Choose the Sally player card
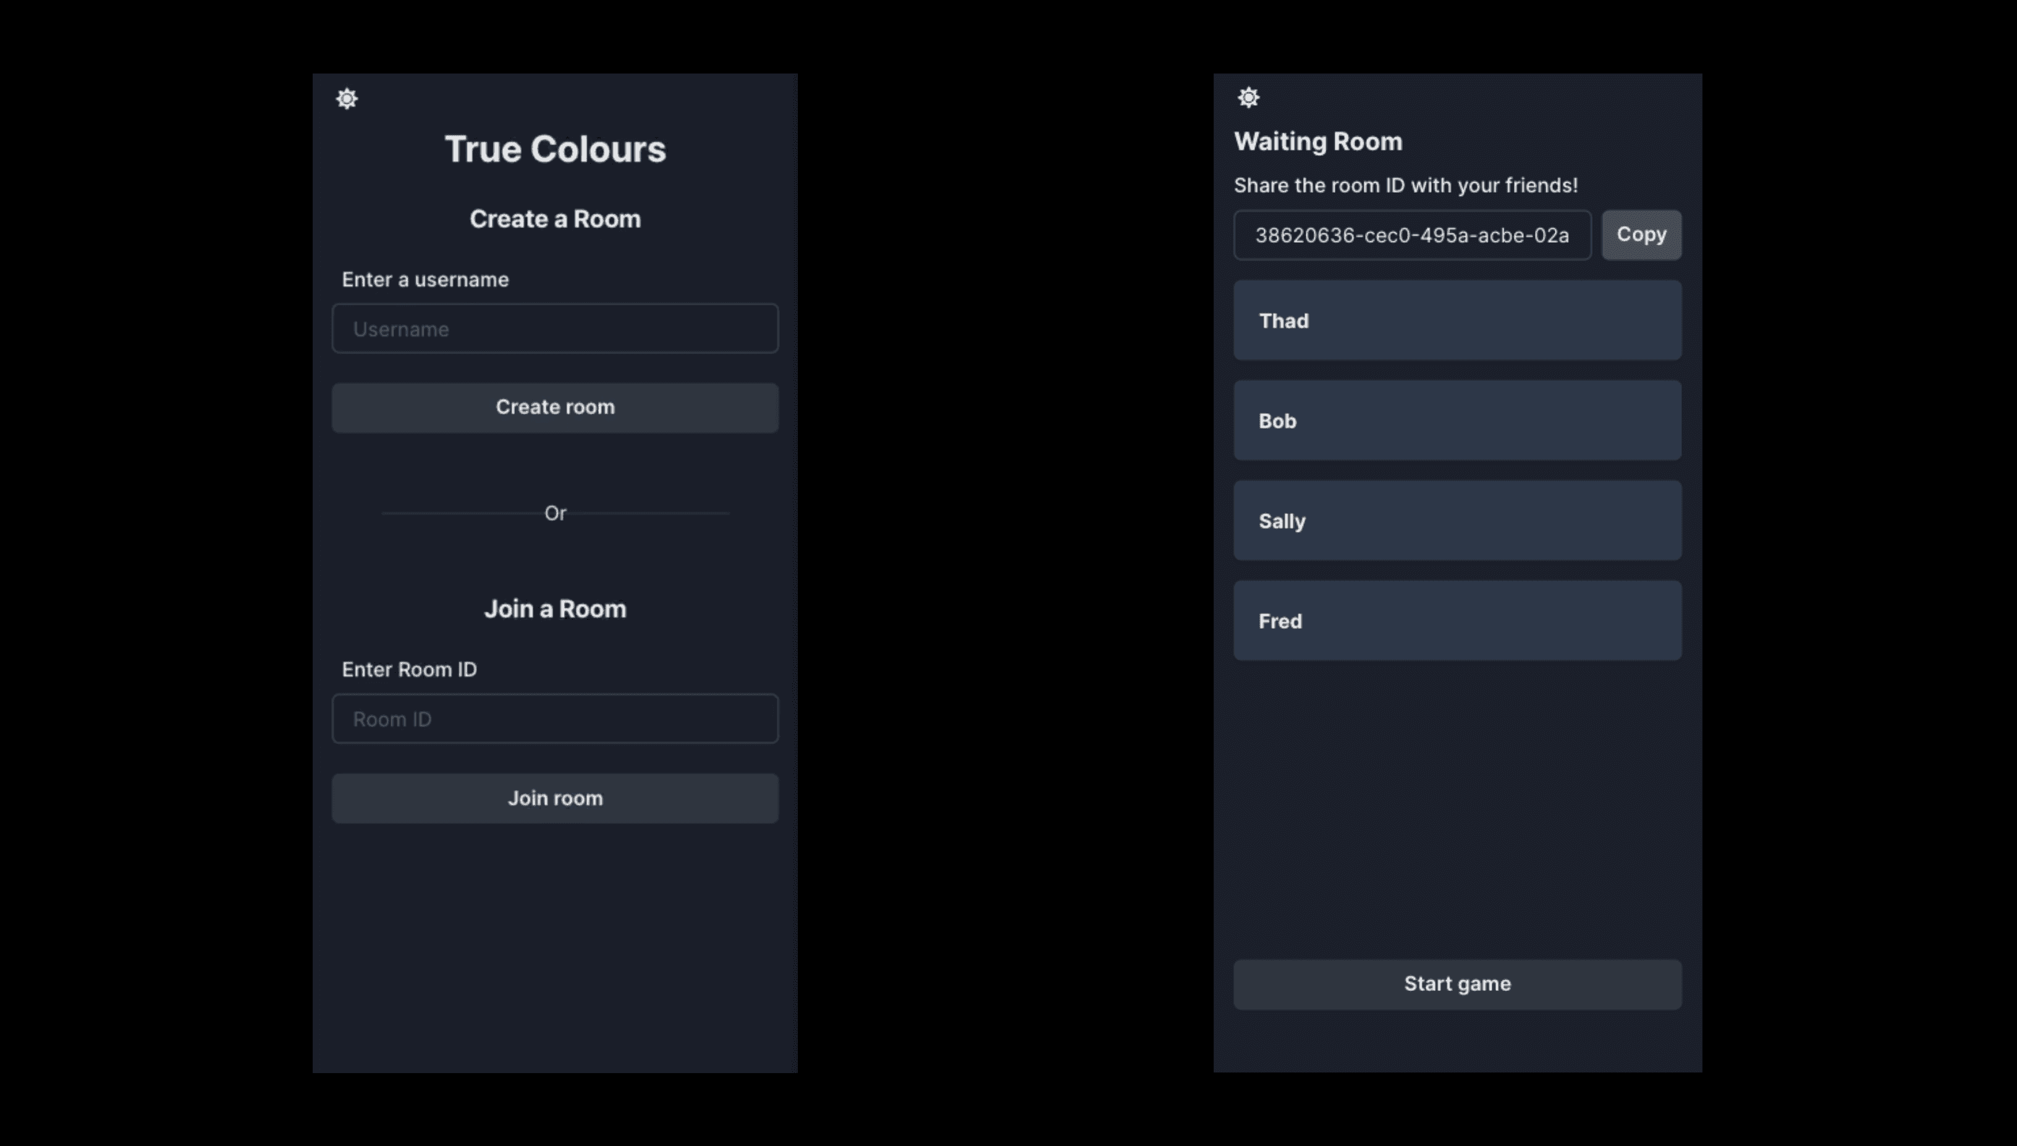The height and width of the screenshot is (1146, 2017). click(x=1457, y=520)
